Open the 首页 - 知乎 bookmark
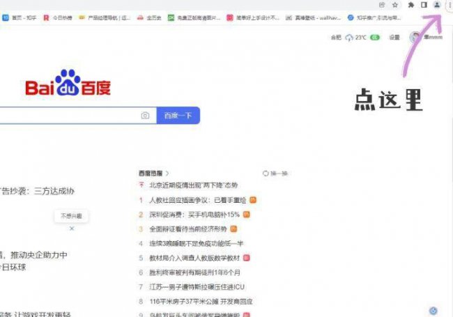 pyautogui.click(x=20, y=18)
